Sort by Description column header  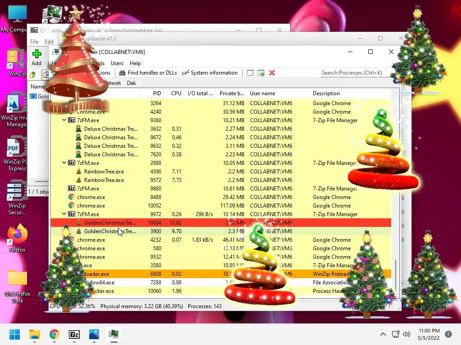click(351, 93)
